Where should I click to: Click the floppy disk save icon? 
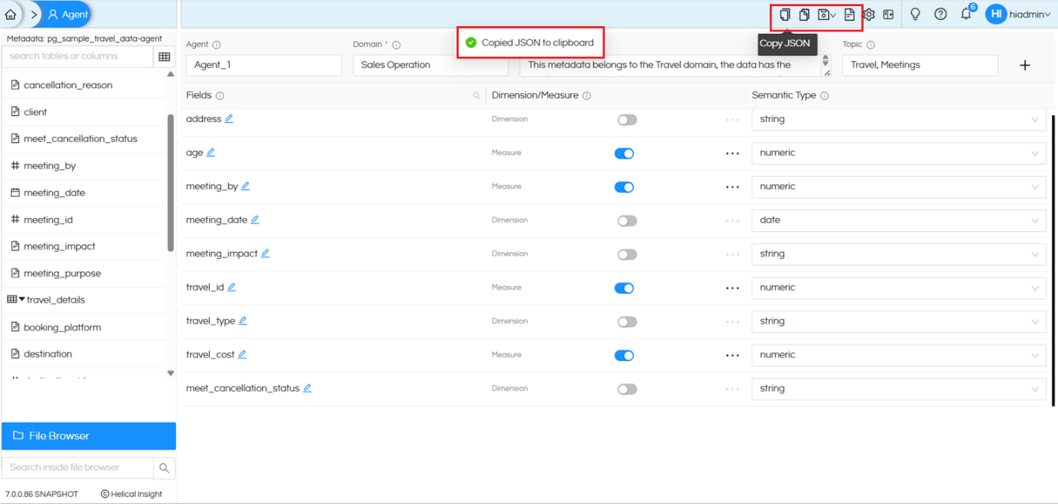(824, 15)
